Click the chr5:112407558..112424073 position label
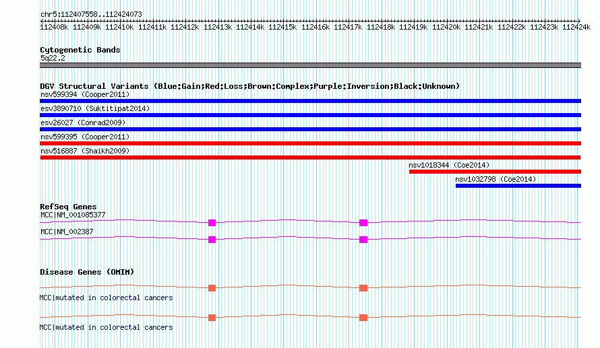This screenshot has height=348, width=600. [x=91, y=14]
